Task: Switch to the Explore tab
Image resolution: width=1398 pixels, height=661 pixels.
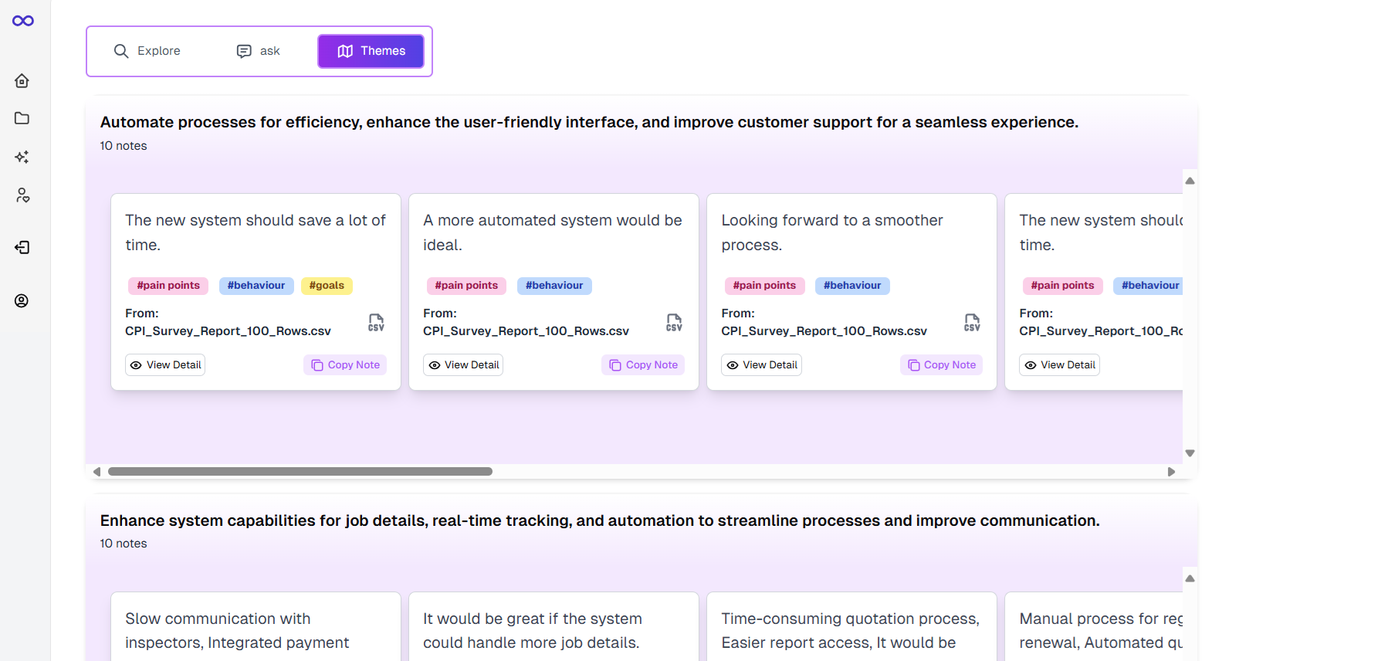Action: tap(147, 51)
